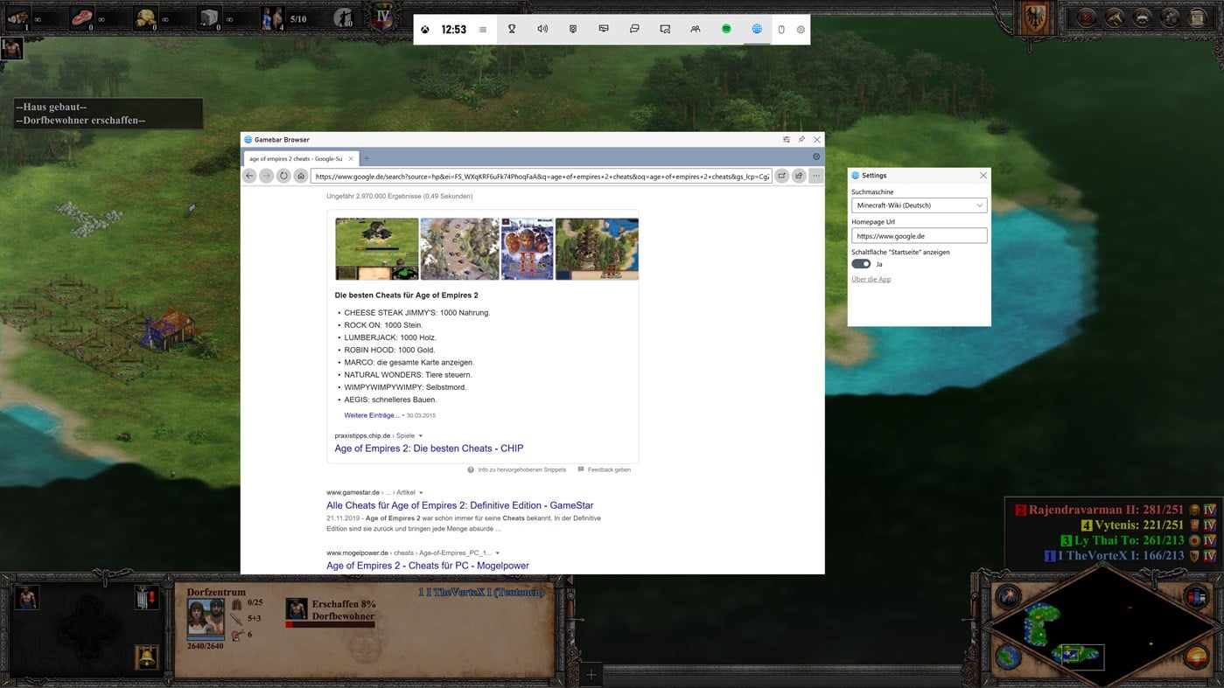Click the first game screenshot thumbnail in snippet
1224x688 pixels.
[376, 249]
